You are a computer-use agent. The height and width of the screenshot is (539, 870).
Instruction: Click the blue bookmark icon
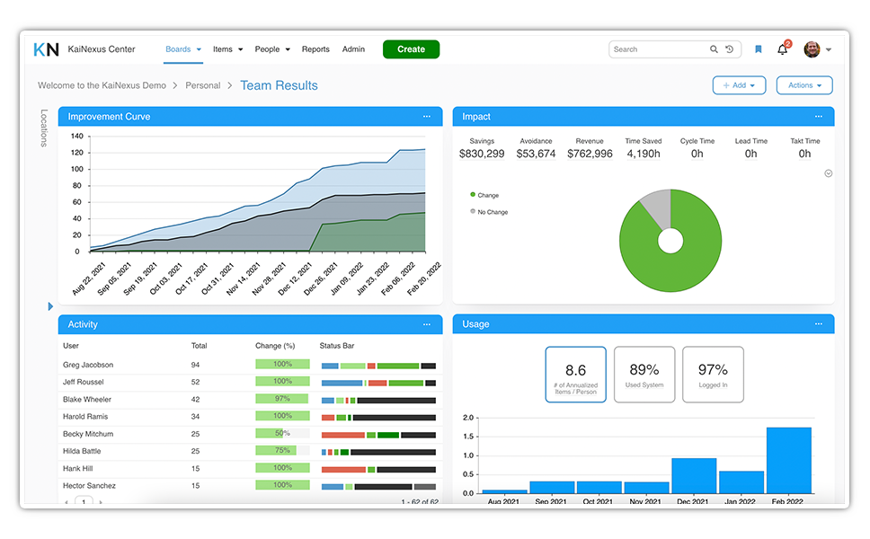pos(758,49)
